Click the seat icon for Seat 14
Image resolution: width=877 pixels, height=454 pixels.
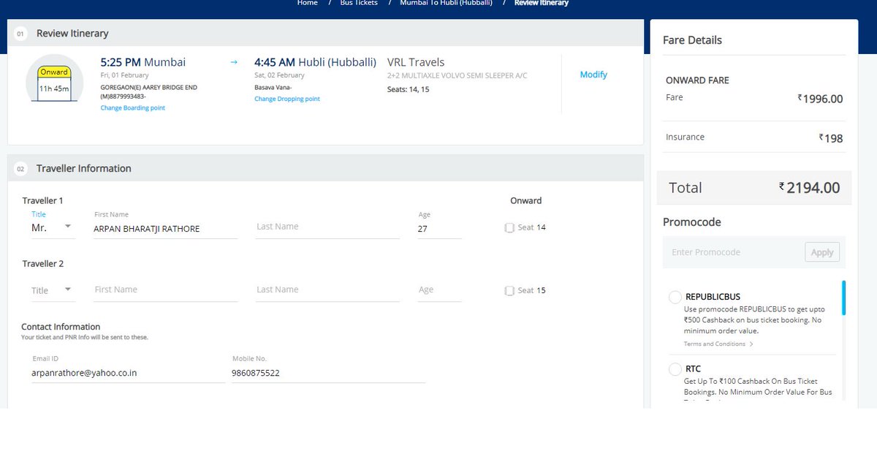pyautogui.click(x=509, y=228)
